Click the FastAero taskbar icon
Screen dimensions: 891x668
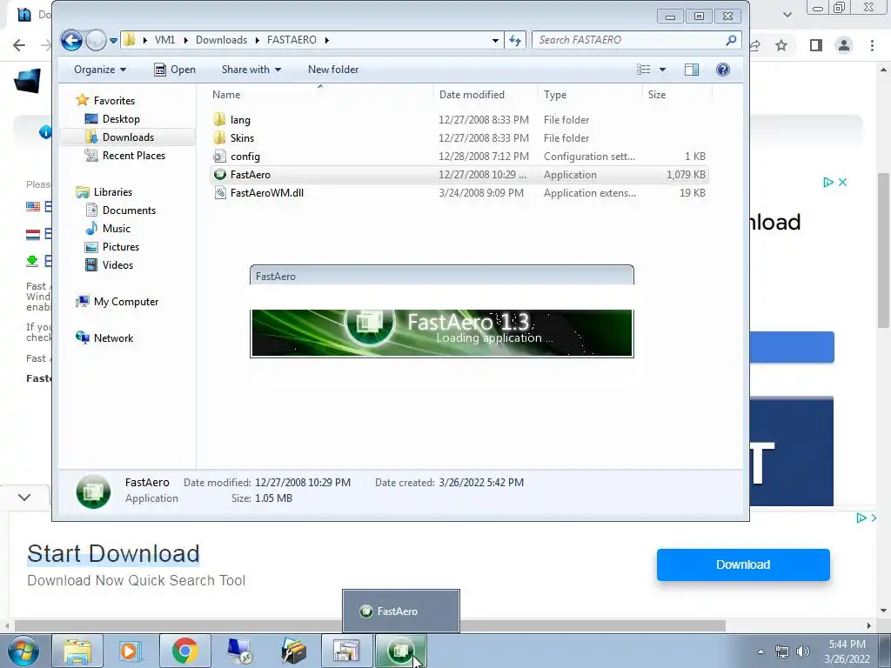400,651
